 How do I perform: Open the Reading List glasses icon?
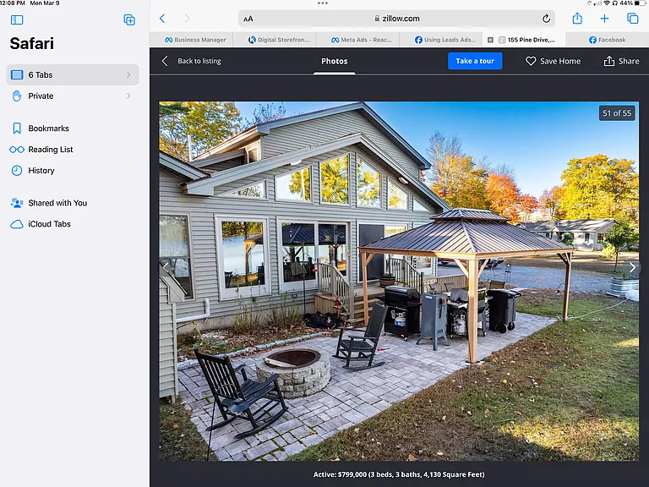pos(17,150)
